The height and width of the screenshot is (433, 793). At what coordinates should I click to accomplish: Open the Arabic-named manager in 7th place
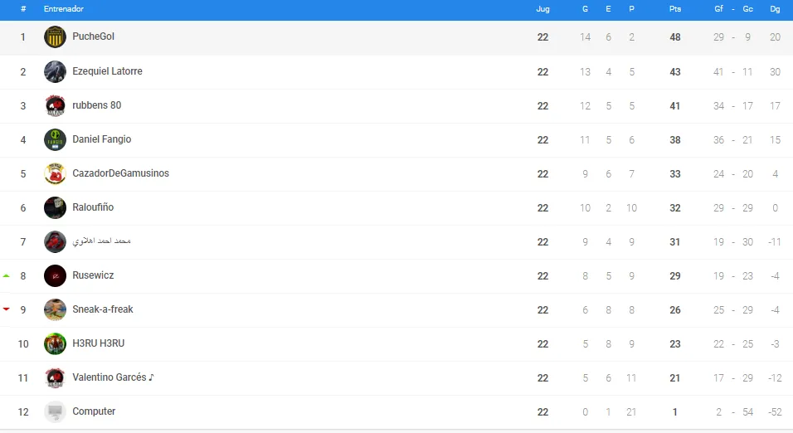pos(102,241)
